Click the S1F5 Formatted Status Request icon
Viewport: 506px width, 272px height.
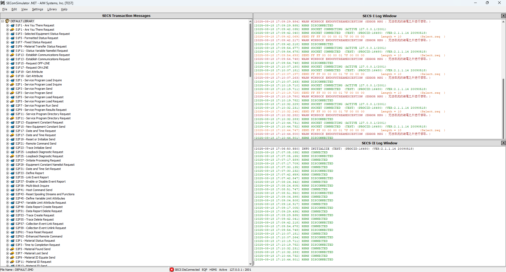pyautogui.click(x=12, y=38)
